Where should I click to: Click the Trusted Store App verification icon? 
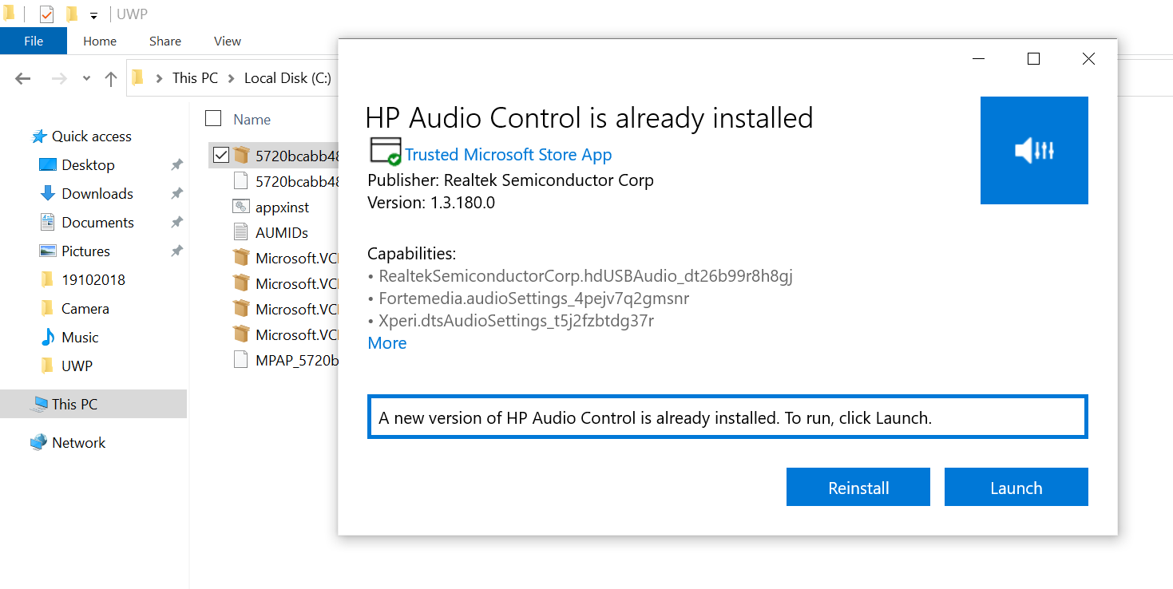pos(385,152)
